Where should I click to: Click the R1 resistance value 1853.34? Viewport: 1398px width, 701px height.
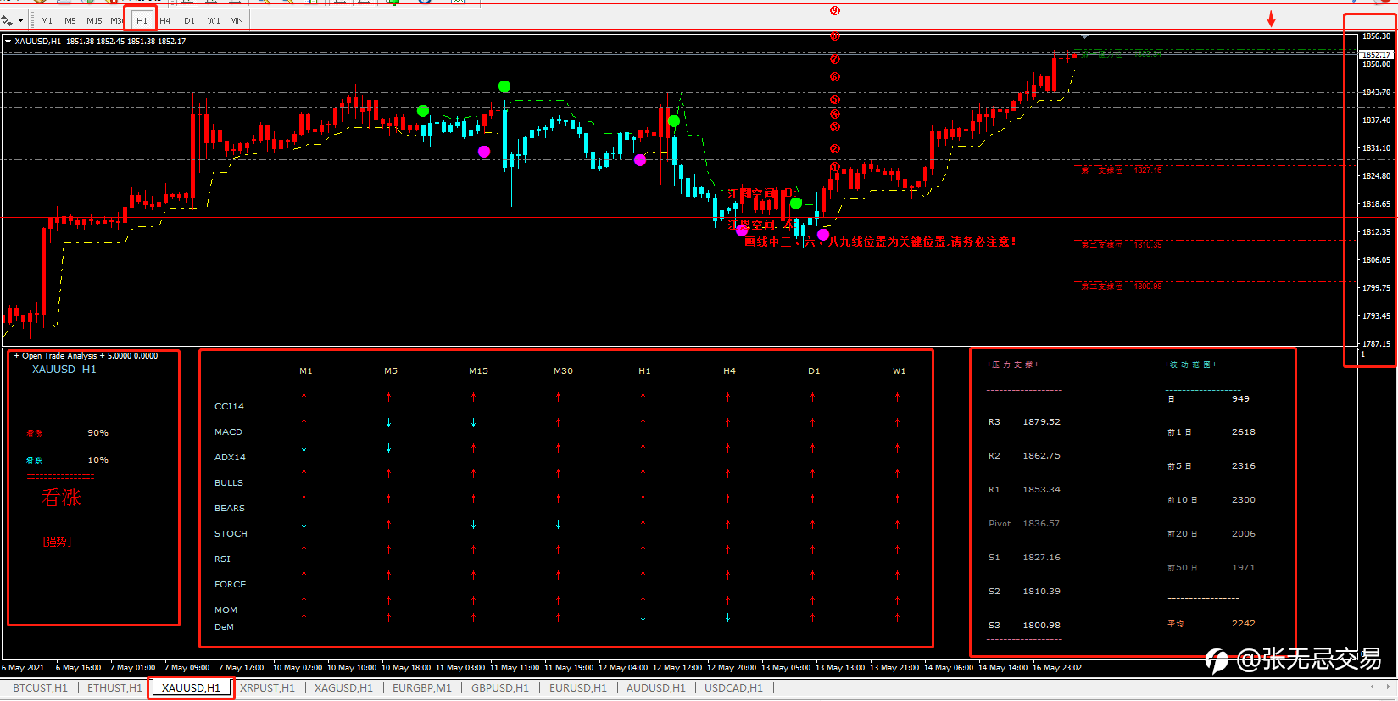click(1041, 490)
